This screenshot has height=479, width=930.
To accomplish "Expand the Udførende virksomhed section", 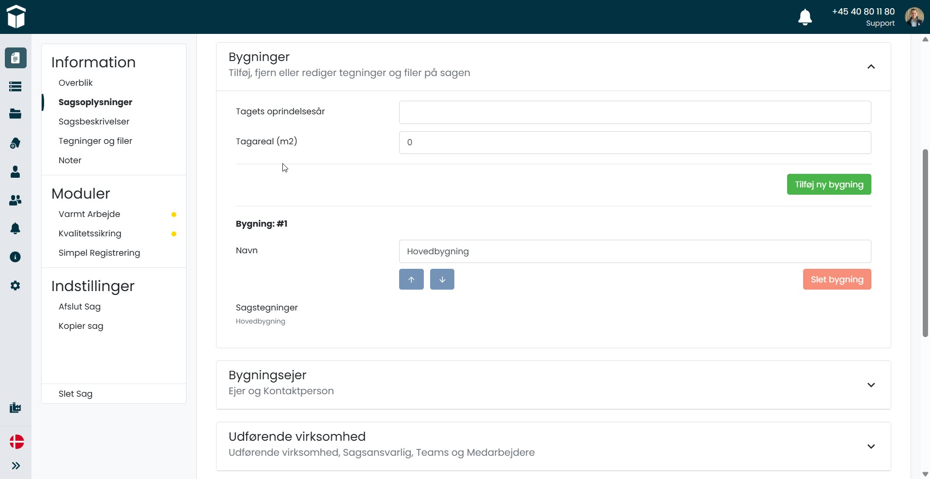I will coord(871,446).
